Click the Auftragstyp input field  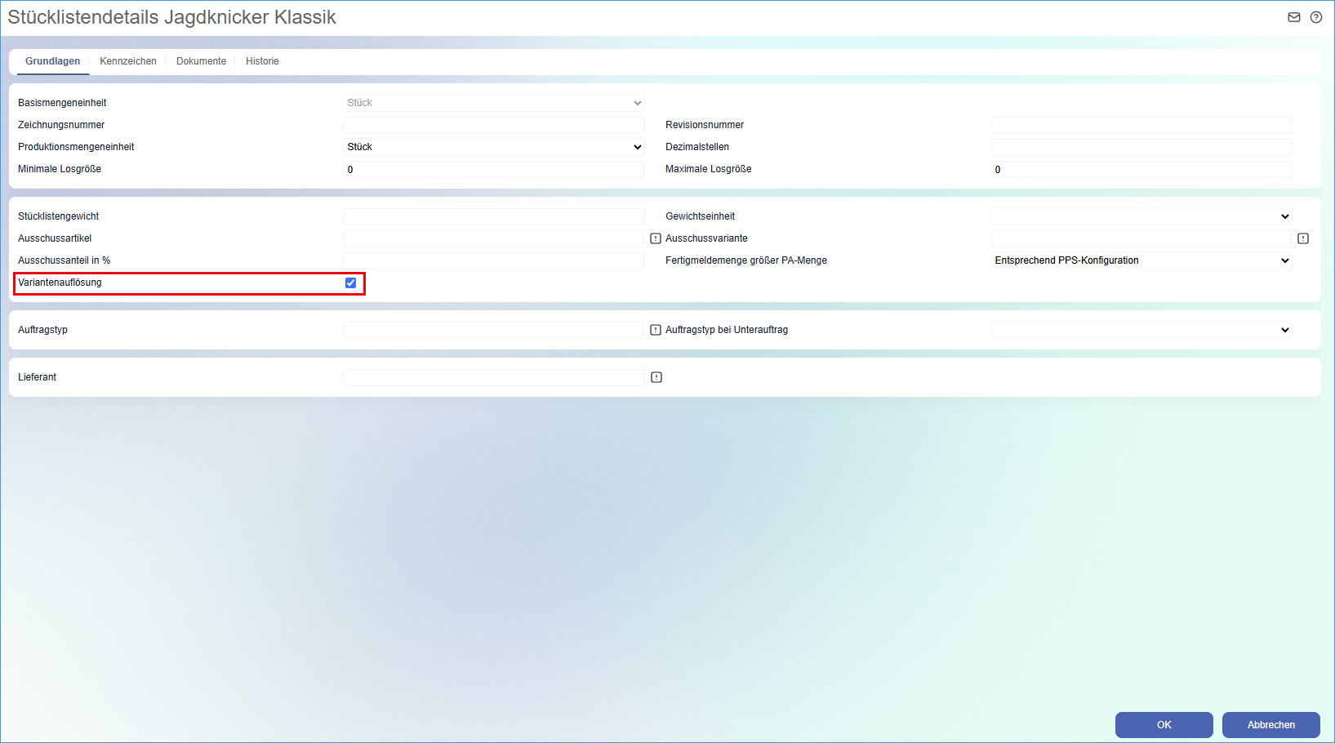pyautogui.click(x=494, y=330)
